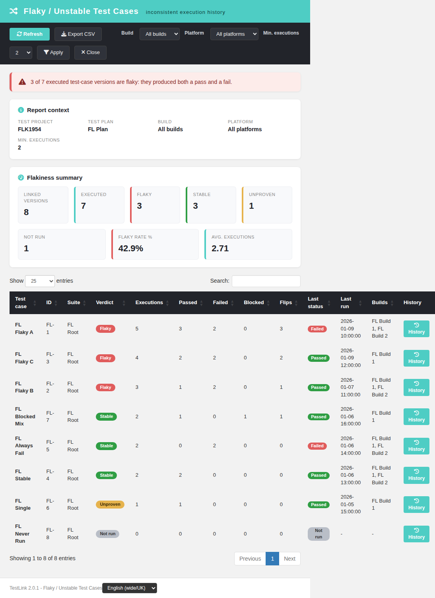Click the warning triangle icon in the alert
Image resolution: width=435 pixels, height=598 pixels.
(x=22, y=82)
